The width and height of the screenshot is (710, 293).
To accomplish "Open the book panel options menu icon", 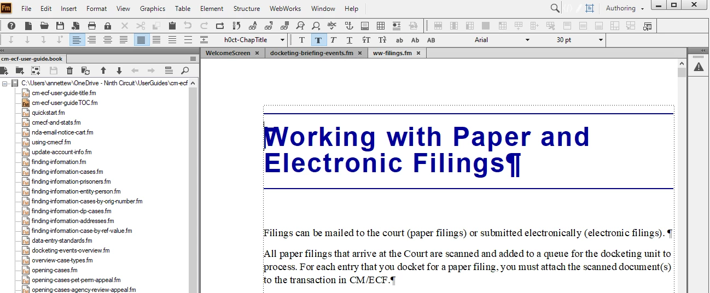I will [x=193, y=58].
